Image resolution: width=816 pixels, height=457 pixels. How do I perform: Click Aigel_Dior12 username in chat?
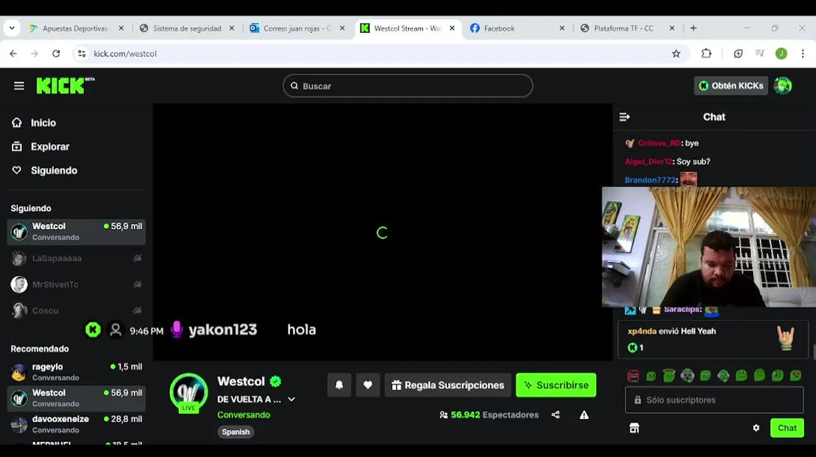(648, 162)
